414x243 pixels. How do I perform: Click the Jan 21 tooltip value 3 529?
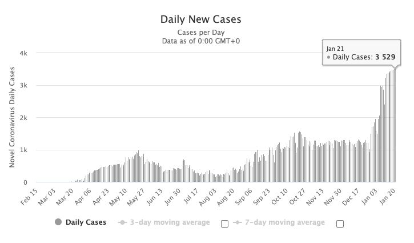385,57
